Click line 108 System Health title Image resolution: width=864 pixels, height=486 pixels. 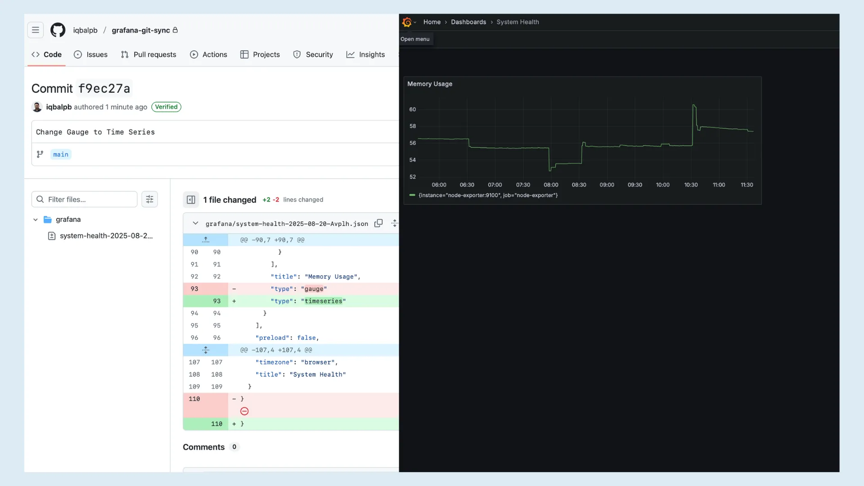tap(291, 374)
